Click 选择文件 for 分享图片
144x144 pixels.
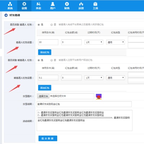coord(43,96)
